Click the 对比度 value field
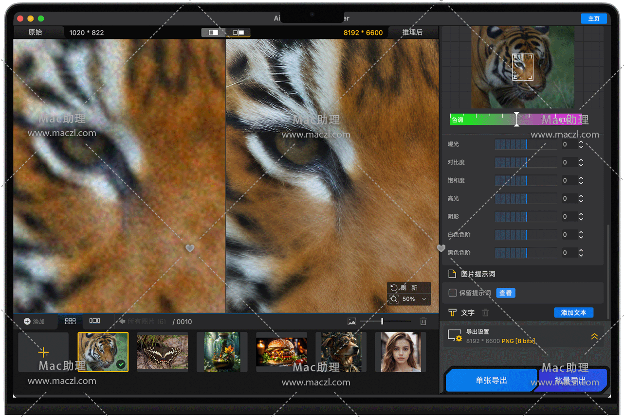This screenshot has height=417, width=624. click(x=569, y=162)
